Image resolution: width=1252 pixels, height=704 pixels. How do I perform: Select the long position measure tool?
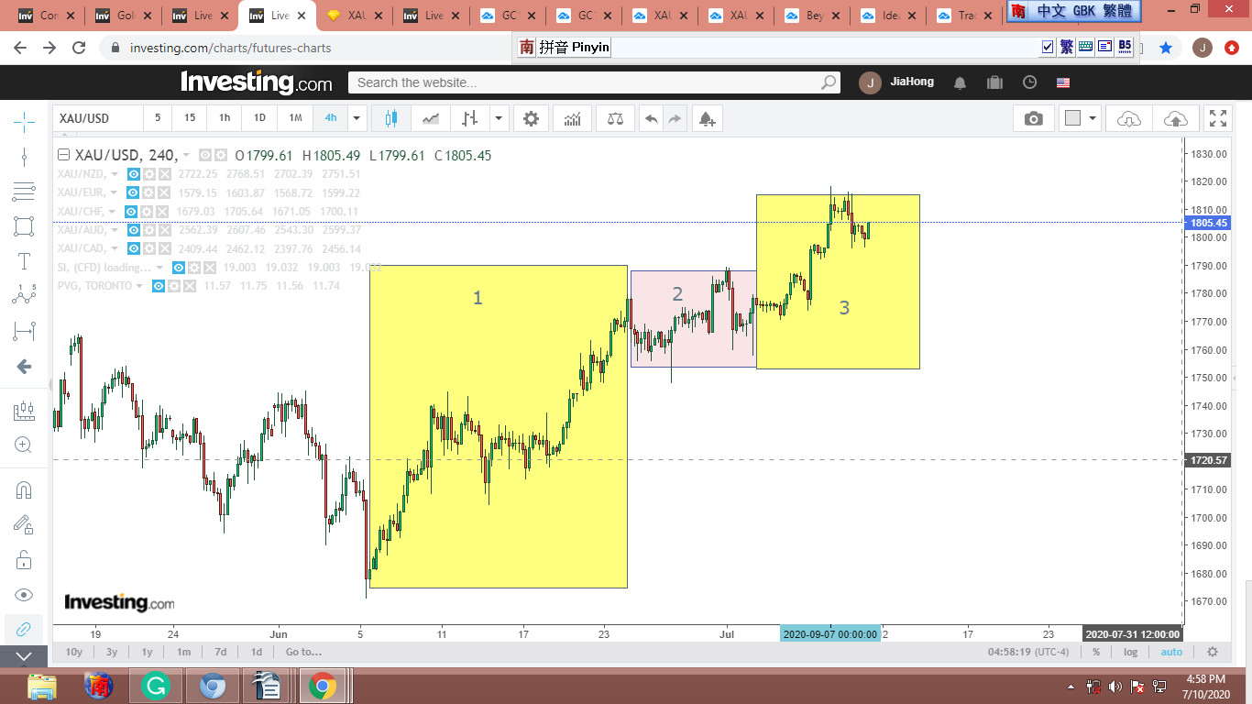coord(24,331)
